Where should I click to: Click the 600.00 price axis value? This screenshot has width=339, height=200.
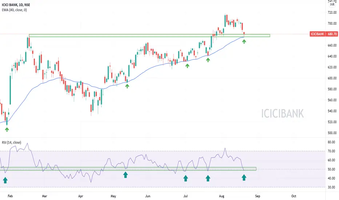[x=332, y=78]
